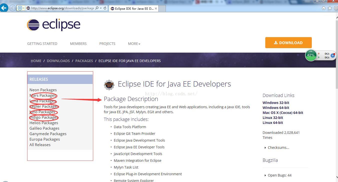The image size is (338, 182).
Task: Open Helios Packages release
Action: [44, 123]
